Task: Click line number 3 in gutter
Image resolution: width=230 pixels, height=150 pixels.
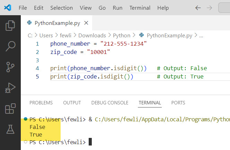Action: pos(37,60)
